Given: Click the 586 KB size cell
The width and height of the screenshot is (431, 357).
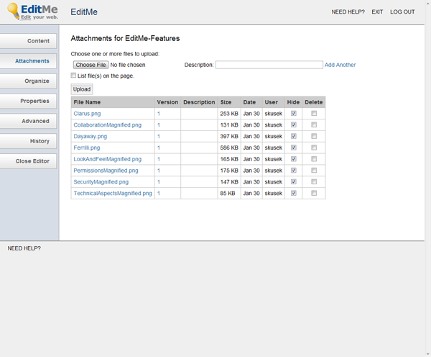Looking at the screenshot, I should click(229, 148).
